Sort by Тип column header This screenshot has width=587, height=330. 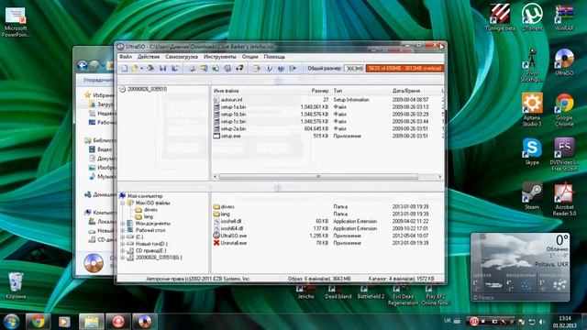pos(338,91)
